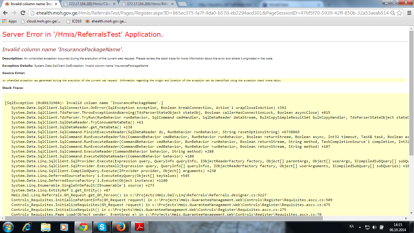Bookmark this page with the star icon

click(x=399, y=13)
